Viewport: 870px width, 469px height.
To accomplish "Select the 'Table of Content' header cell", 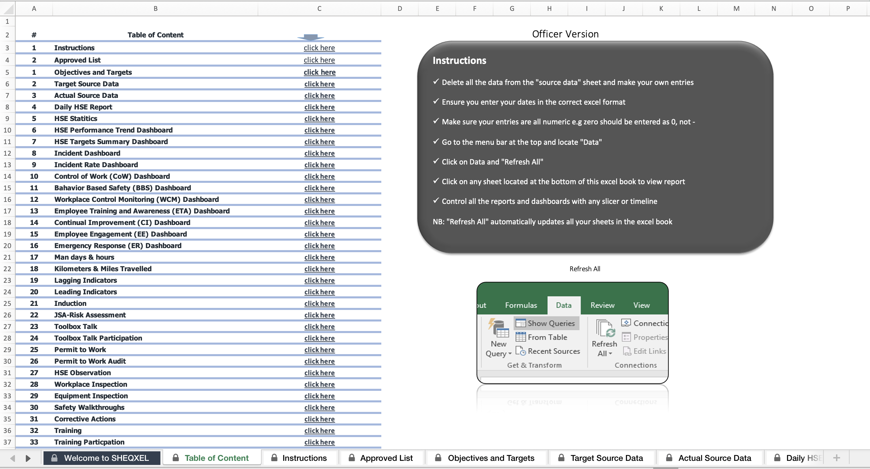I will (x=155, y=35).
